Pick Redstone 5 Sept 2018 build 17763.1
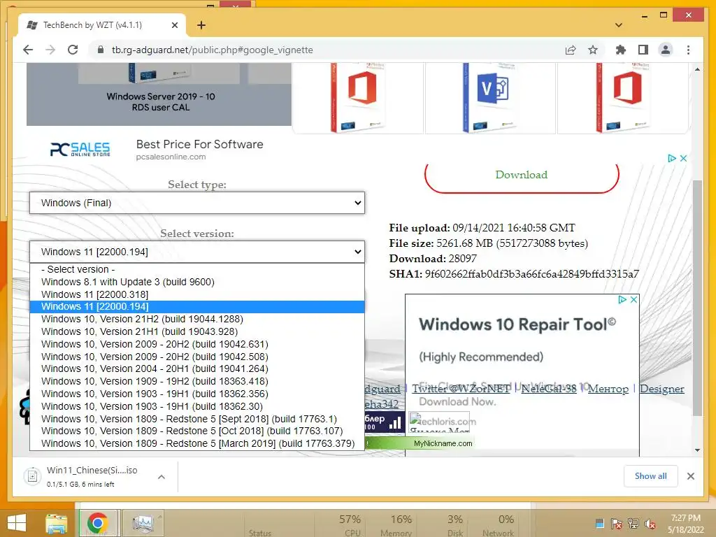Screen dimensions: 716x537 click(x=197, y=419)
